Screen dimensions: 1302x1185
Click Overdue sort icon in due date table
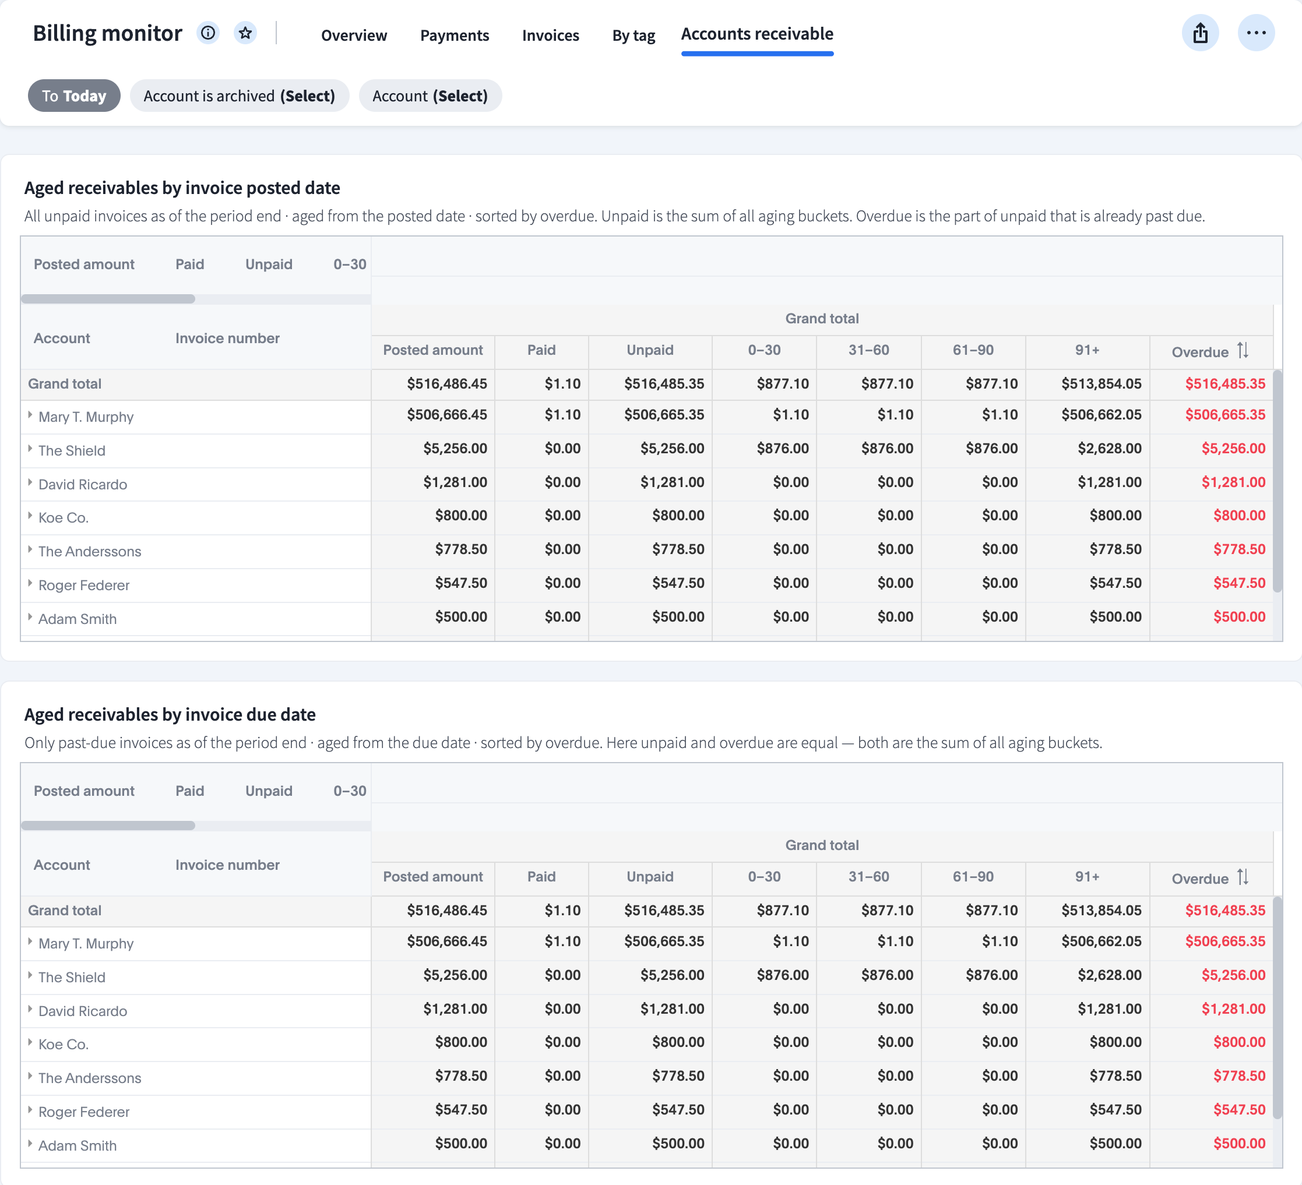(x=1243, y=877)
